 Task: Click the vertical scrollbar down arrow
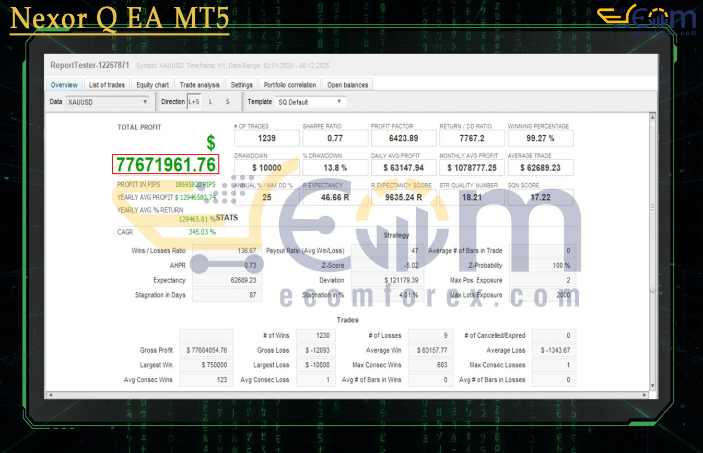[652, 385]
